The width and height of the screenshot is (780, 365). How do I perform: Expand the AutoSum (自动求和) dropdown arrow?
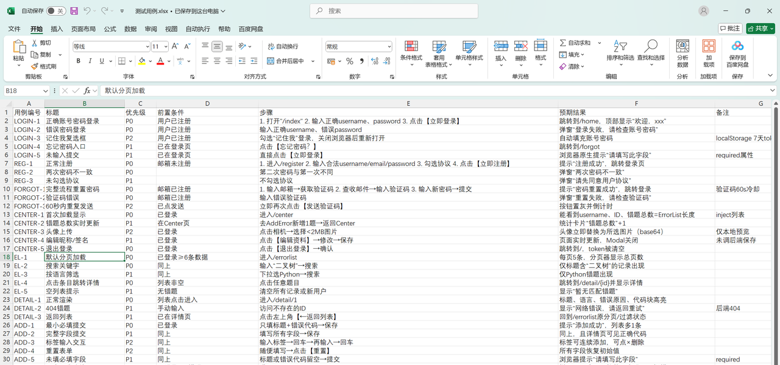click(x=600, y=43)
